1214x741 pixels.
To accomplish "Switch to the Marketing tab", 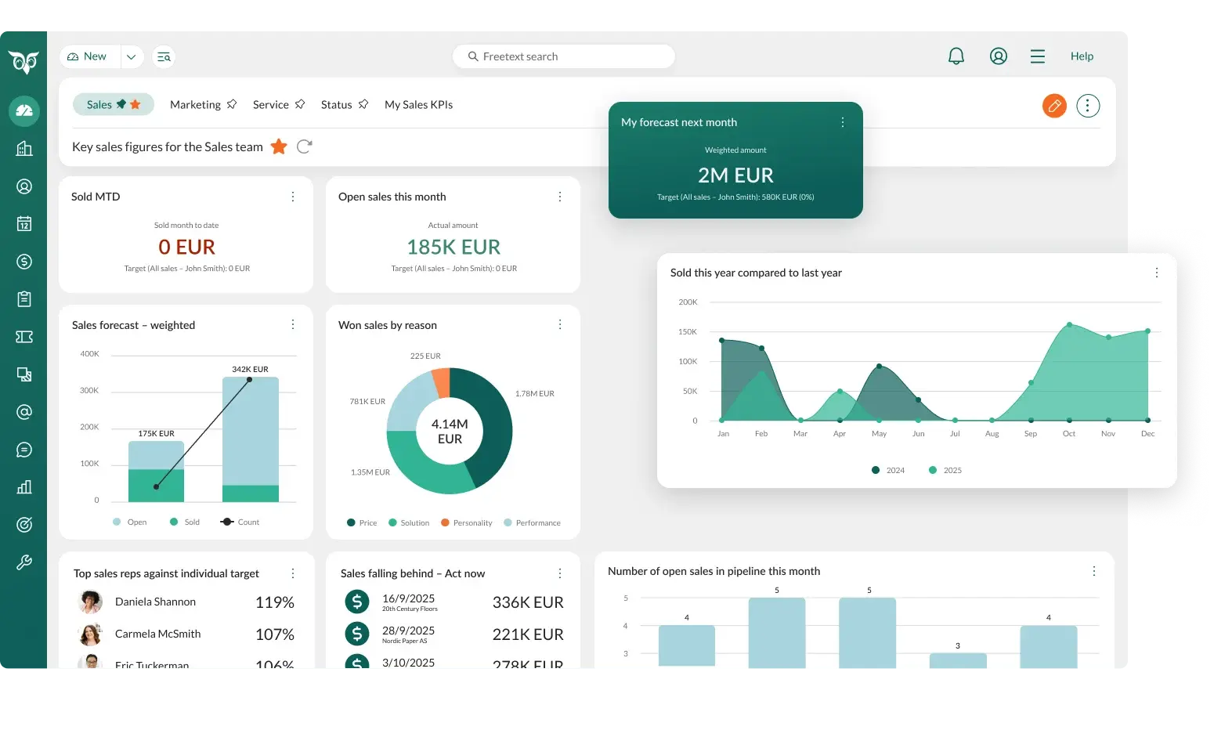I will click(x=195, y=104).
